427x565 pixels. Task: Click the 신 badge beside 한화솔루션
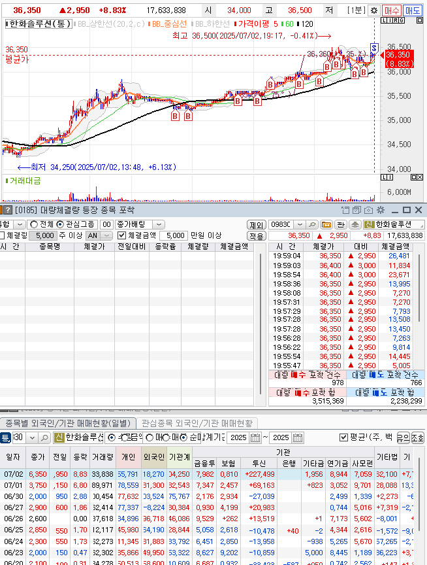click(x=369, y=224)
